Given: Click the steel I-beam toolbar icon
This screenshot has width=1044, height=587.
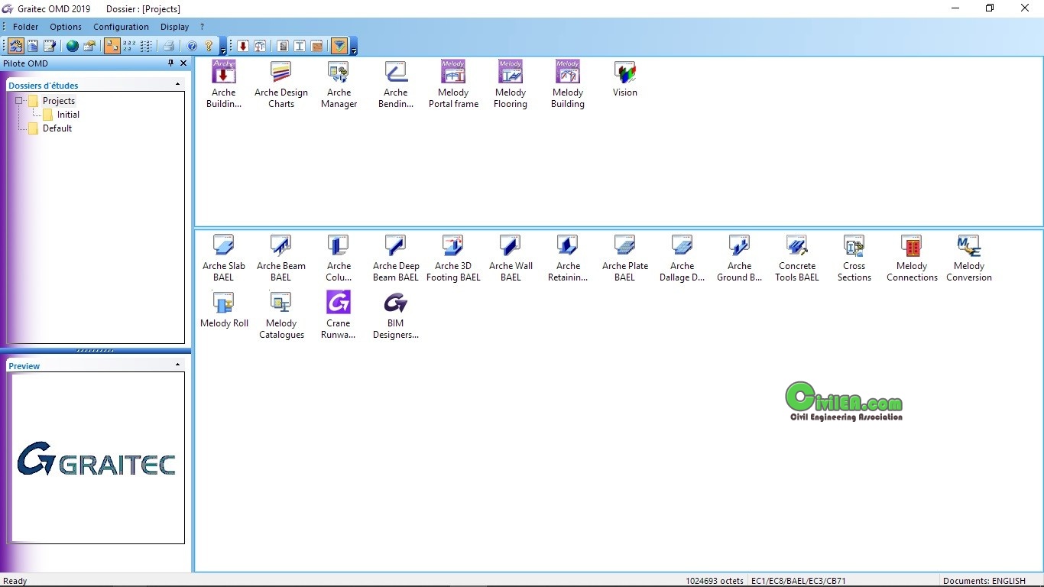Looking at the screenshot, I should click(300, 46).
